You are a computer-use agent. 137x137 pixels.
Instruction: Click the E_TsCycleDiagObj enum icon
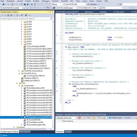[25, 46]
